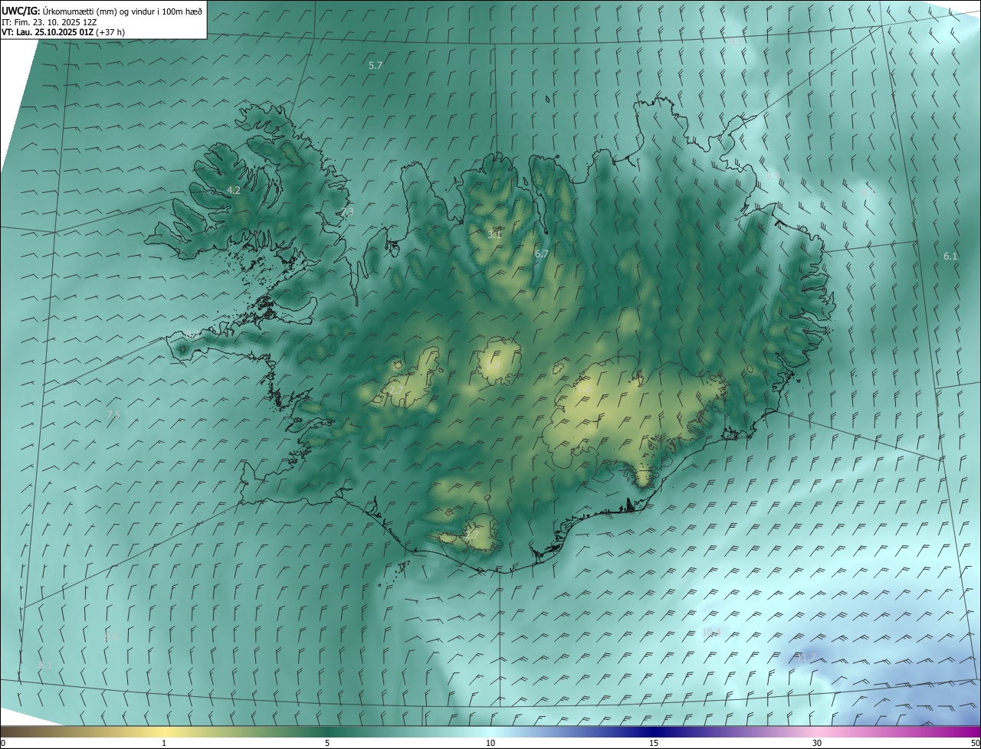This screenshot has height=749, width=981.
Task: Click the pale yellow colorbar section above 1
Action: coord(164,731)
